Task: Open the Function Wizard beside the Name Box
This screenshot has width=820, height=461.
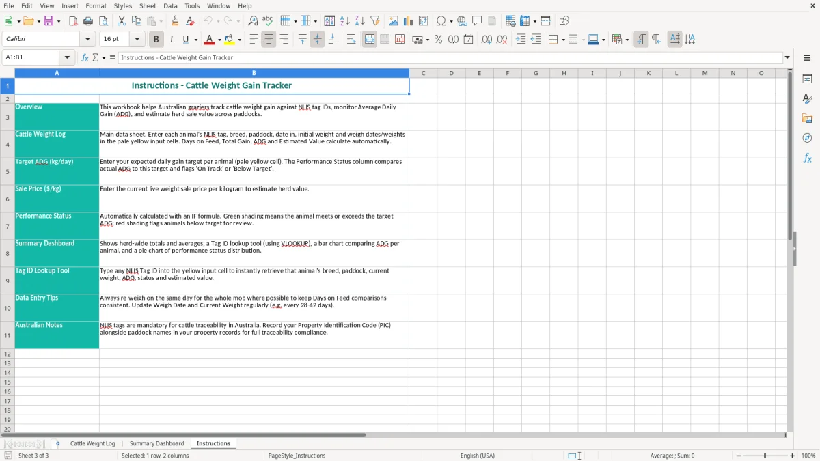Action: click(85, 57)
